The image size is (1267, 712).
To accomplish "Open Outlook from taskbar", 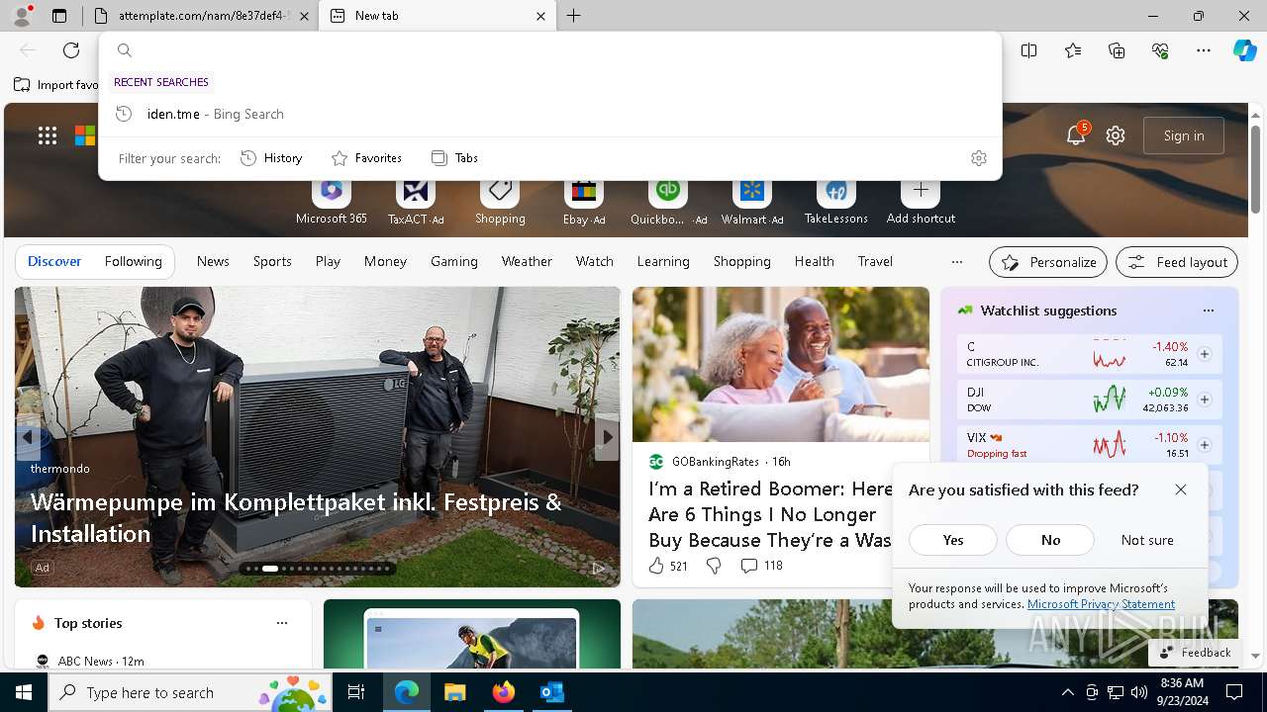I will click(552, 692).
